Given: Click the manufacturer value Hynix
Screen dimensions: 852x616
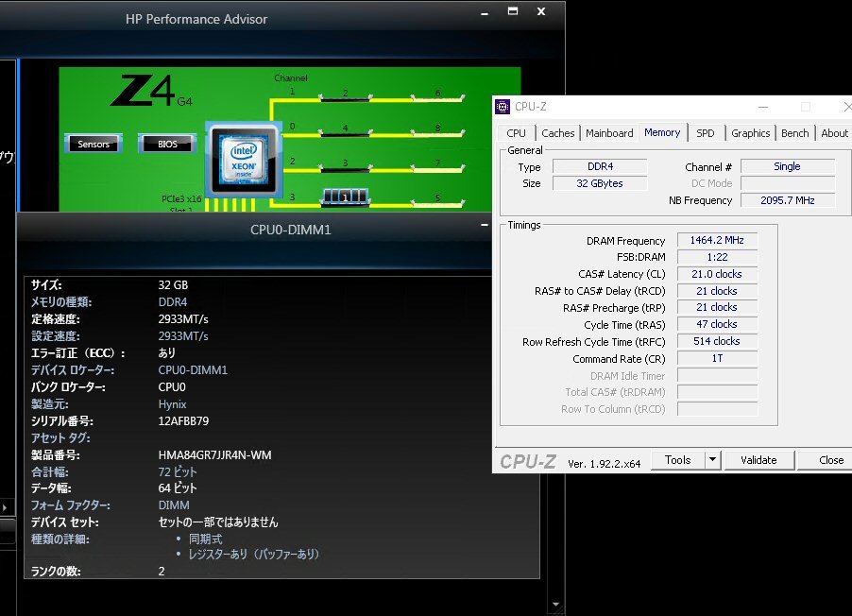Looking at the screenshot, I should click(x=172, y=404).
